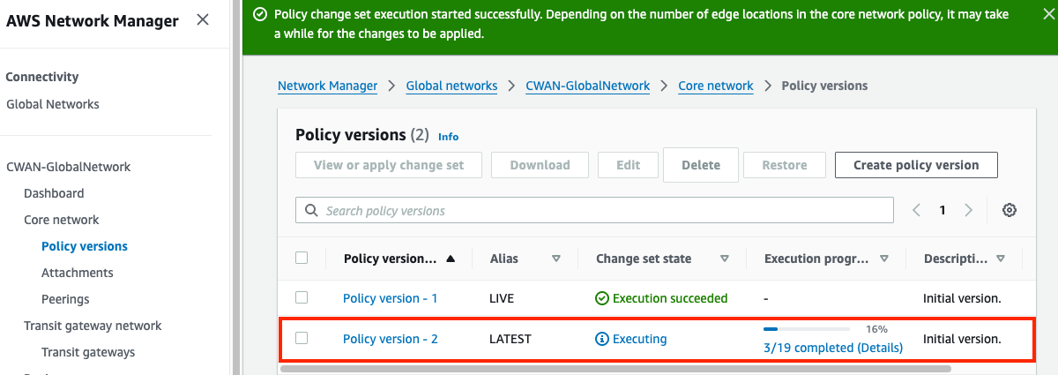Click the Download button

click(x=540, y=165)
